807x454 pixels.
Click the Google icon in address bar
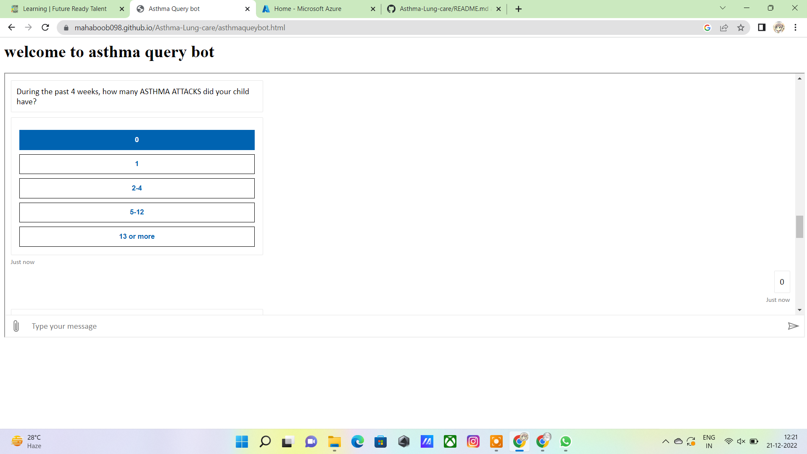coord(707,28)
